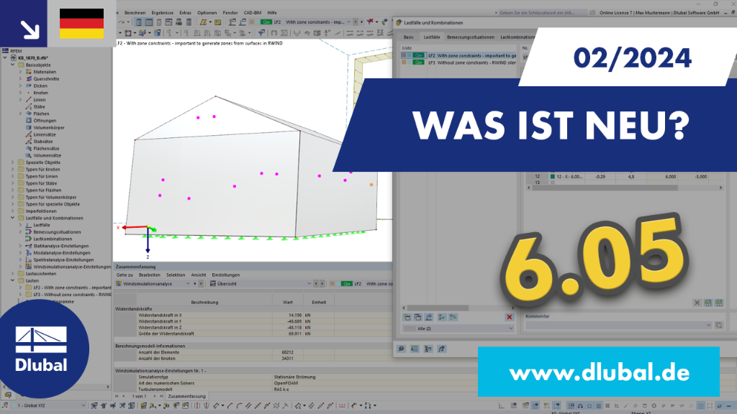
Task: Open the Einstellungen table menu
Action: tap(225, 275)
